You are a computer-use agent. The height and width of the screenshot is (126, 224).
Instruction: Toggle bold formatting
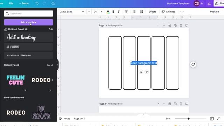click(x=113, y=12)
